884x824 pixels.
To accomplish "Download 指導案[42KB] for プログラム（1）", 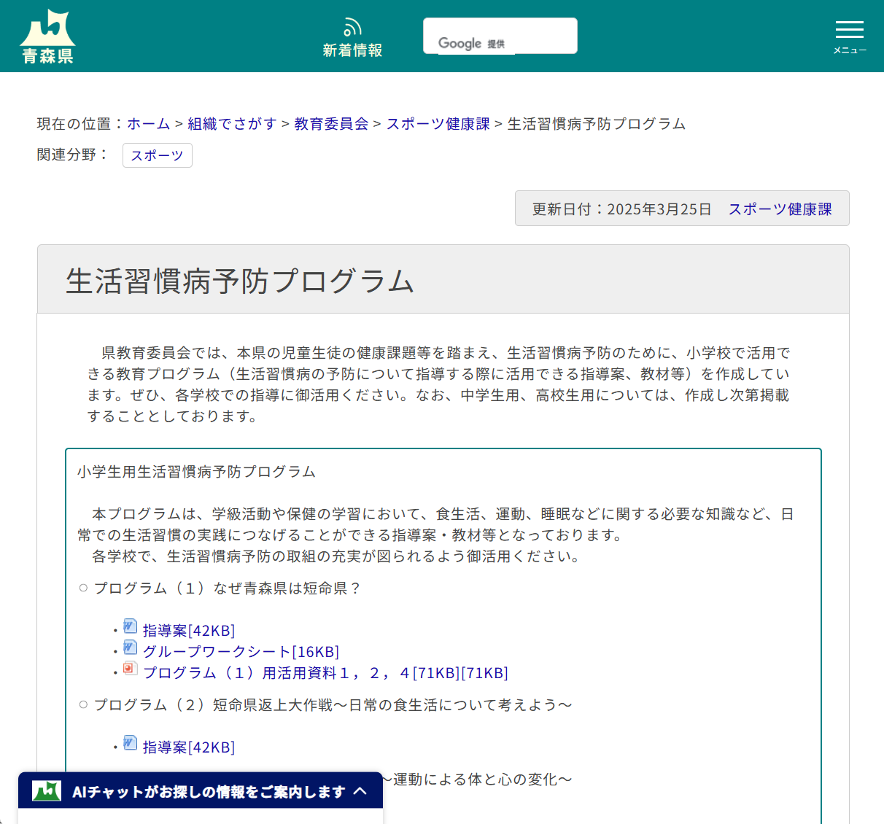I will (x=188, y=630).
